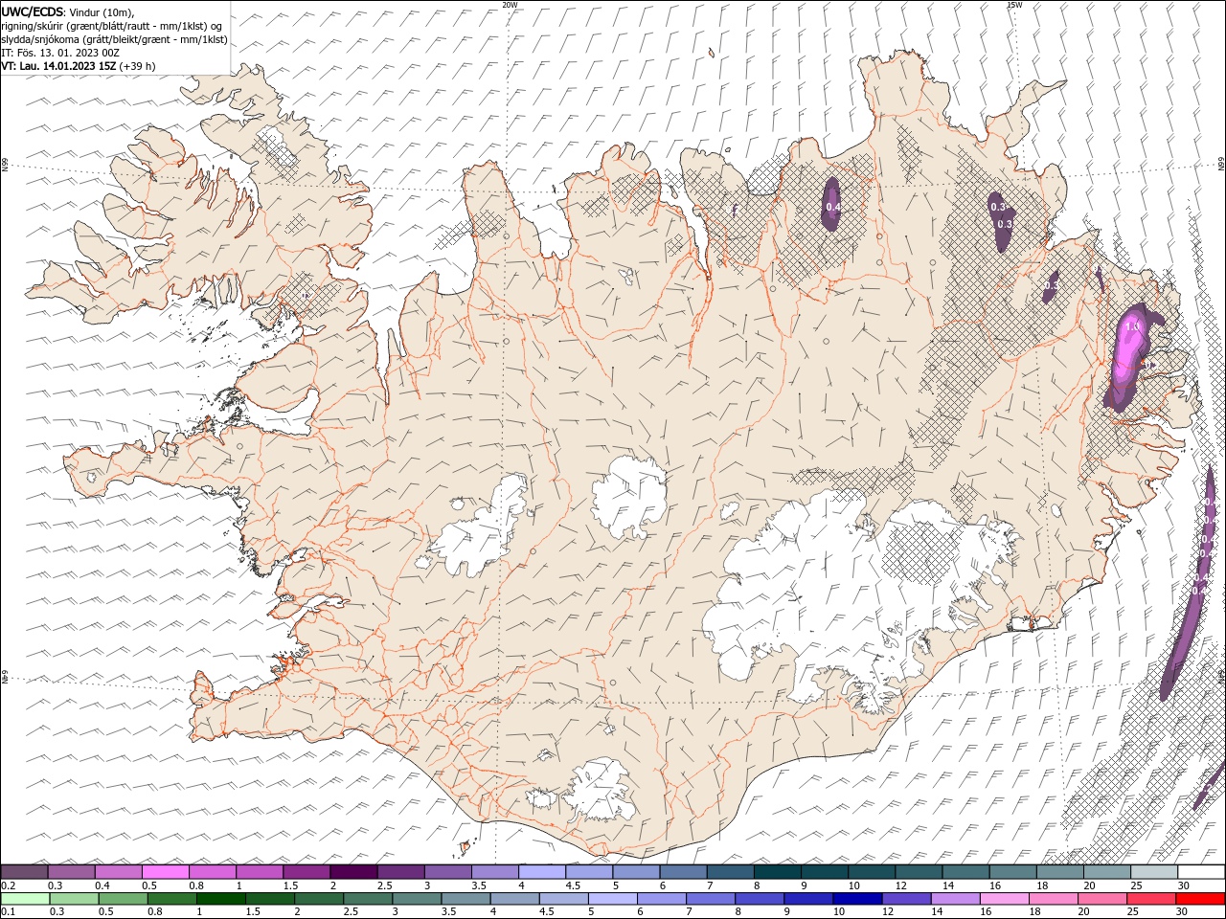Click the bright red lower swatch after 30
The height and width of the screenshot is (919, 1226).
point(1200,899)
